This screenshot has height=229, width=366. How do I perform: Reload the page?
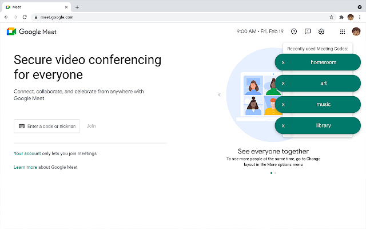click(x=25, y=17)
